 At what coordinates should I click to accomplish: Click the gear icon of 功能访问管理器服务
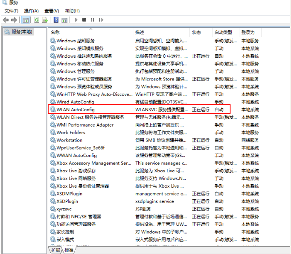(53, 224)
